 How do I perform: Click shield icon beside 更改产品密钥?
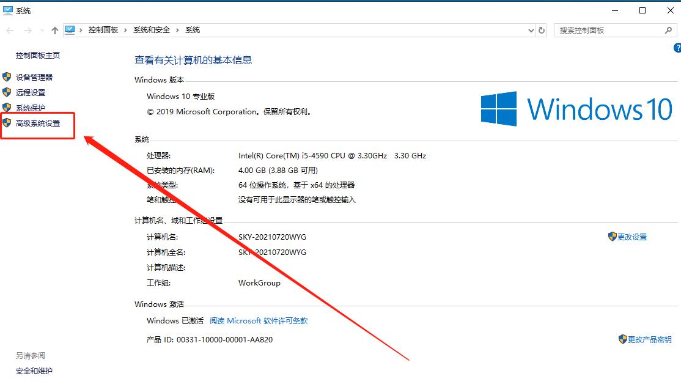coord(623,339)
